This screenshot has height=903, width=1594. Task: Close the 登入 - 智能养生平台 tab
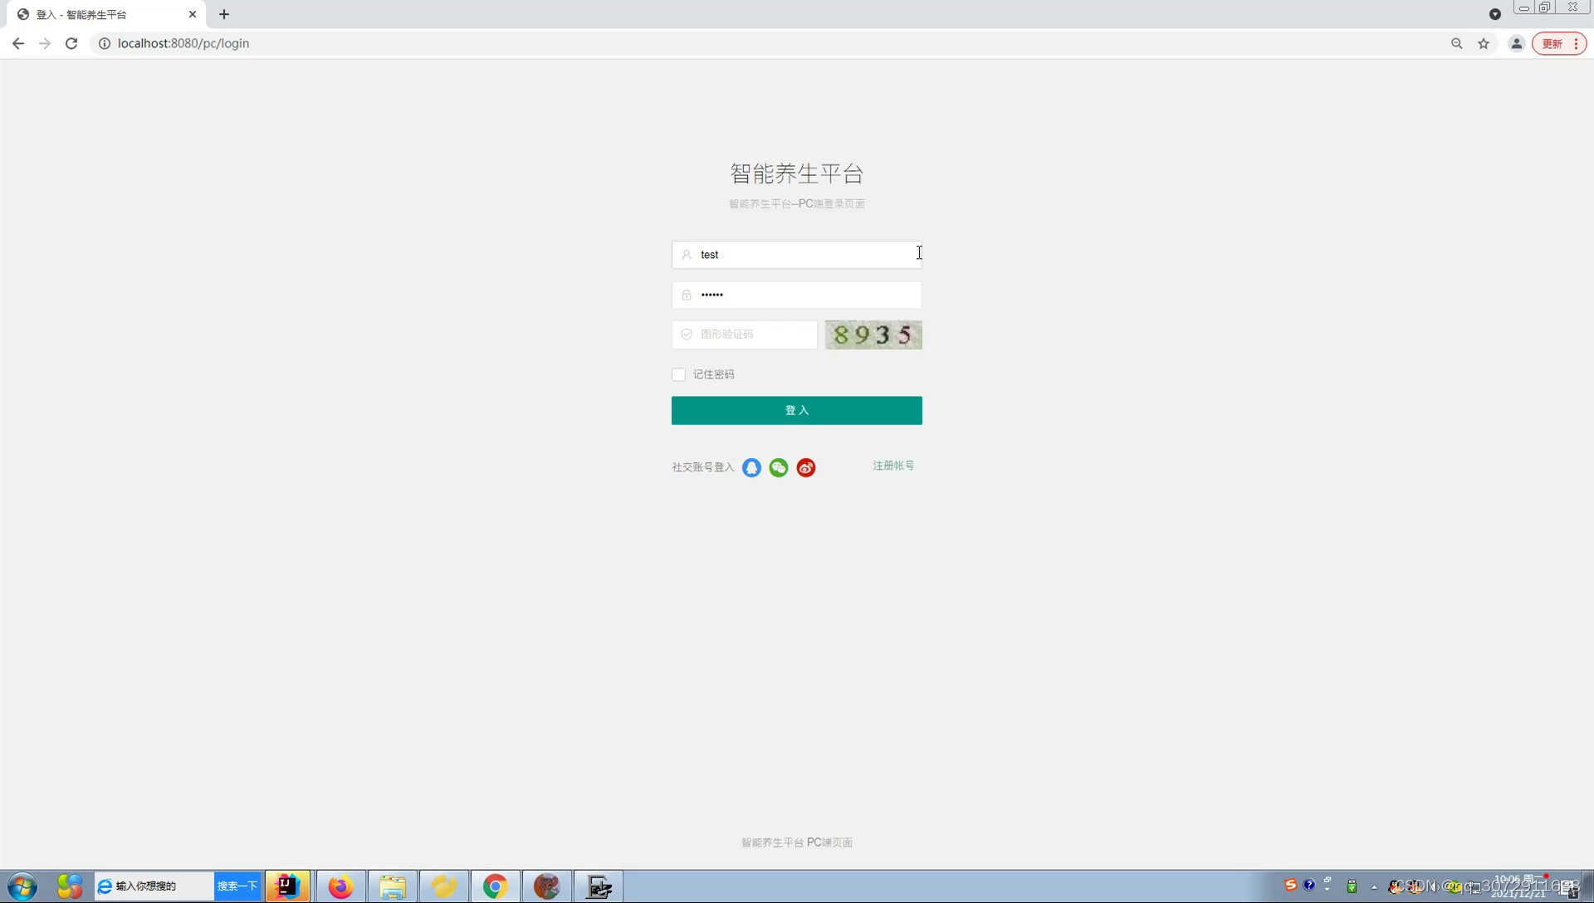tap(193, 14)
